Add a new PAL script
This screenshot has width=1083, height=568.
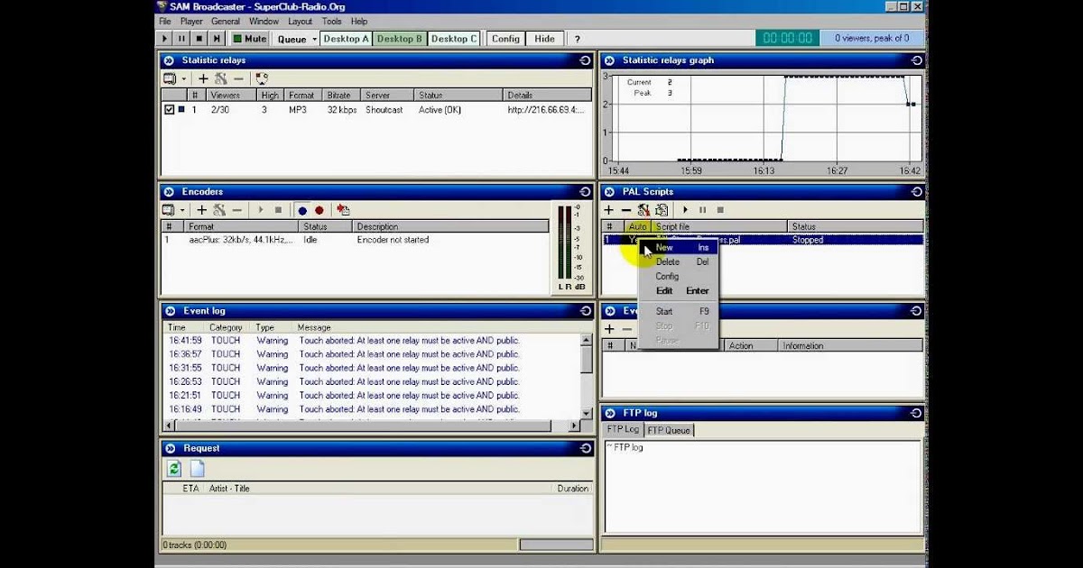pyautogui.click(x=609, y=210)
